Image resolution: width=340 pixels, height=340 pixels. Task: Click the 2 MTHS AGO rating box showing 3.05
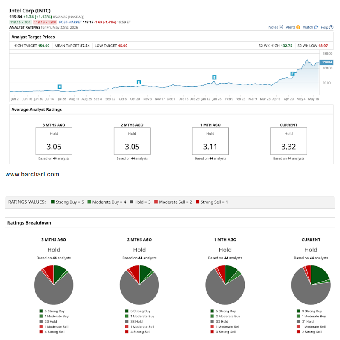click(132, 141)
